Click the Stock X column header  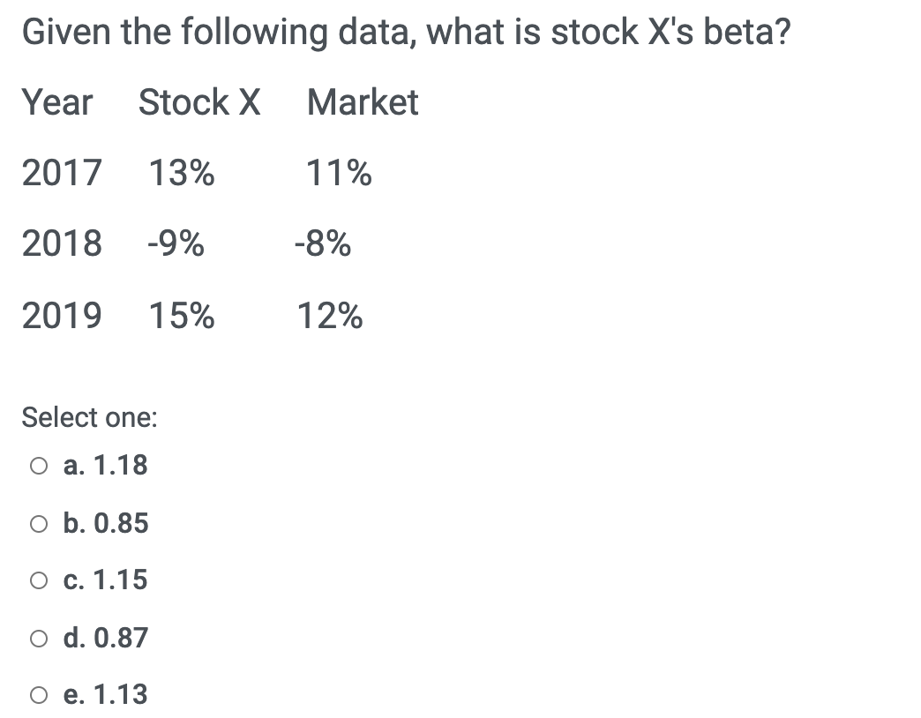(x=199, y=103)
